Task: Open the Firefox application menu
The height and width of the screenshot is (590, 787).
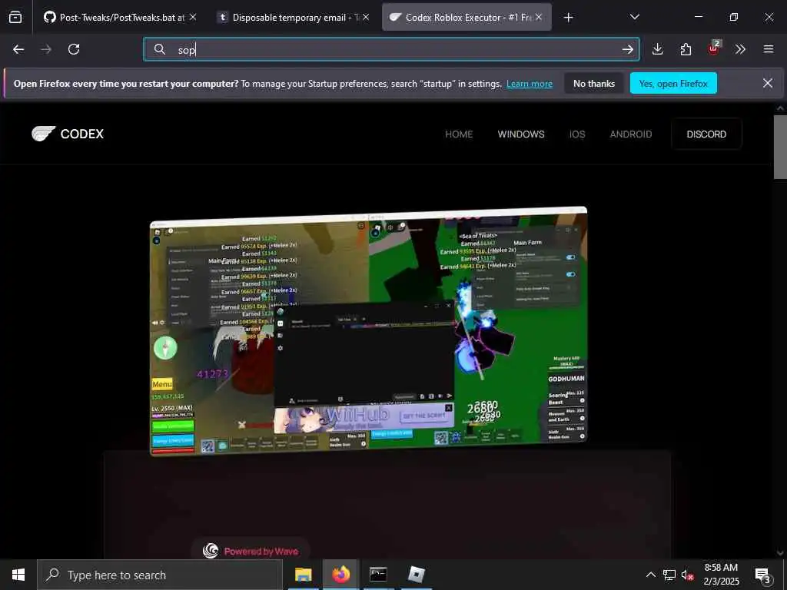Action: click(769, 49)
